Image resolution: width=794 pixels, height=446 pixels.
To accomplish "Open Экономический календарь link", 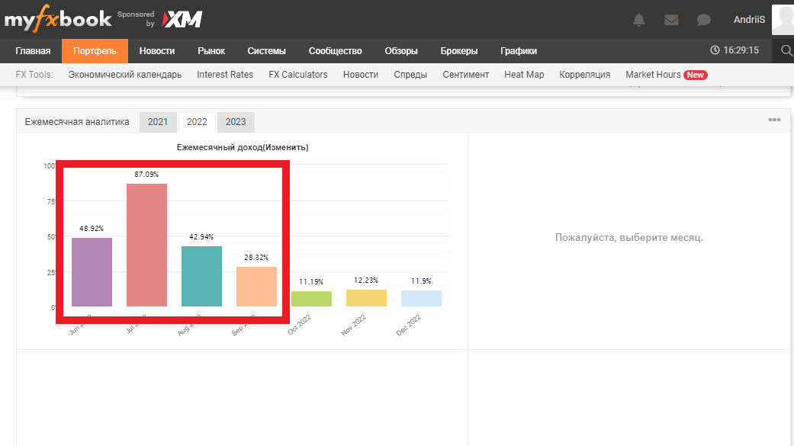I will (124, 75).
